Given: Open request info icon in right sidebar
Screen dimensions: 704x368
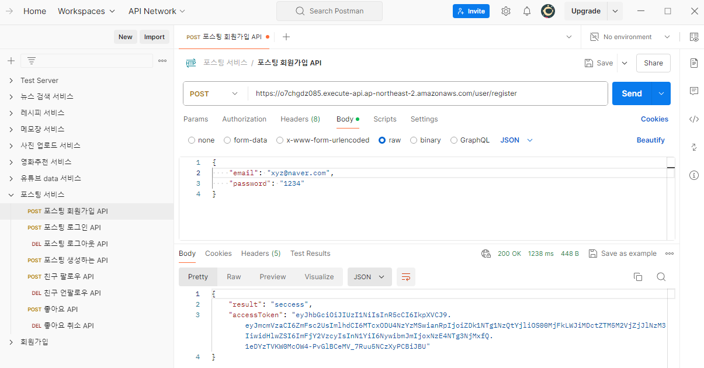Looking at the screenshot, I should click(x=694, y=175).
